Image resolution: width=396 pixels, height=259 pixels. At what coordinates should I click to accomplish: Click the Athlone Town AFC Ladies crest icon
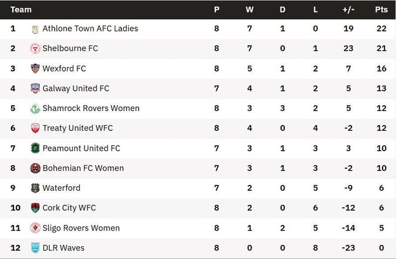(35, 29)
